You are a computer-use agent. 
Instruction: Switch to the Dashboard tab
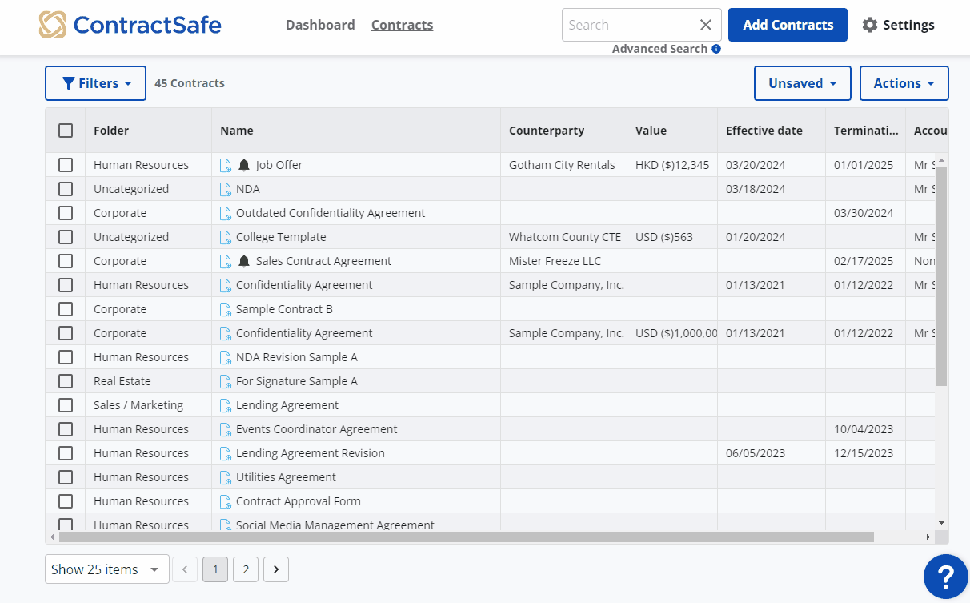click(x=320, y=25)
